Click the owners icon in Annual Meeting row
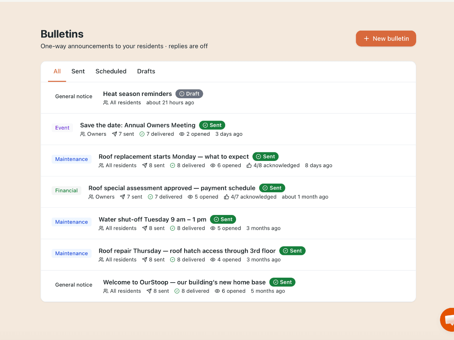 point(83,134)
